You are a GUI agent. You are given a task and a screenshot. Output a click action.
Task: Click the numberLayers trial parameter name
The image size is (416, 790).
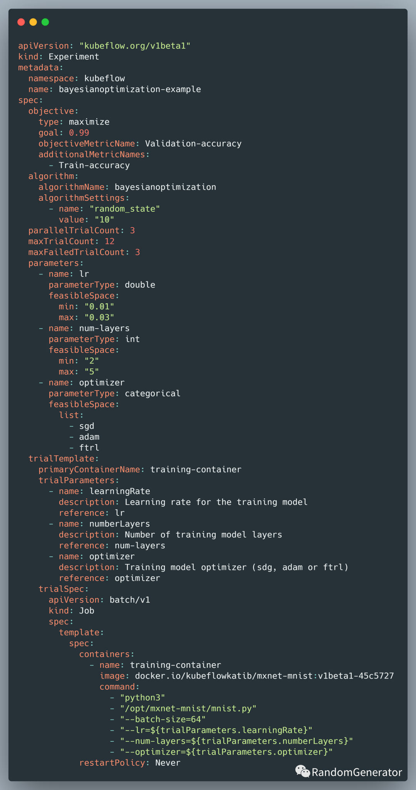[x=119, y=524]
